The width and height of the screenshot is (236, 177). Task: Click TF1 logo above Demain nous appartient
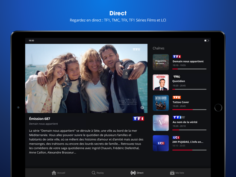pos(177,56)
